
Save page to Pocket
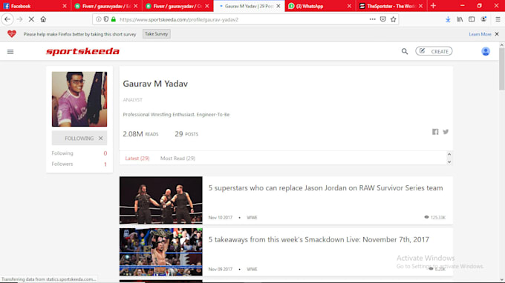383,19
